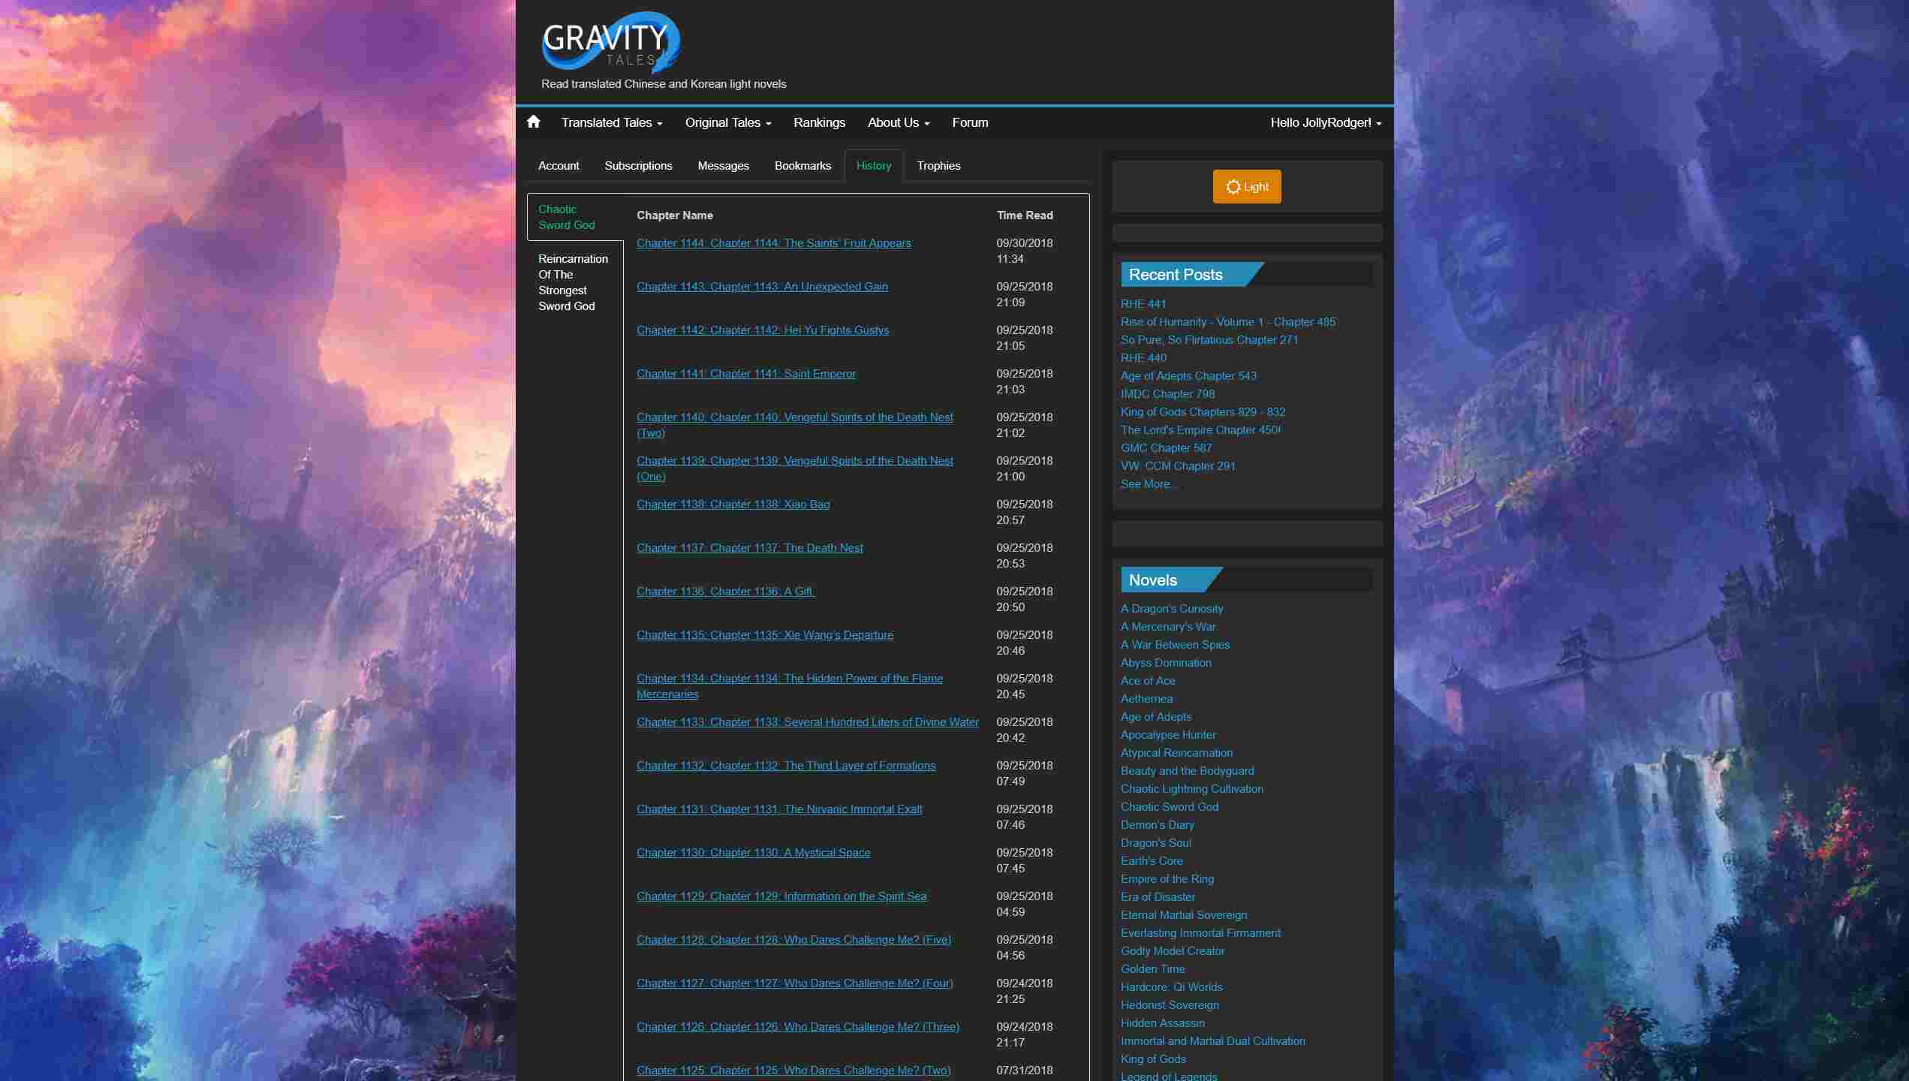The height and width of the screenshot is (1081, 1909).
Task: Click See More under Recent Posts
Action: pos(1149,484)
